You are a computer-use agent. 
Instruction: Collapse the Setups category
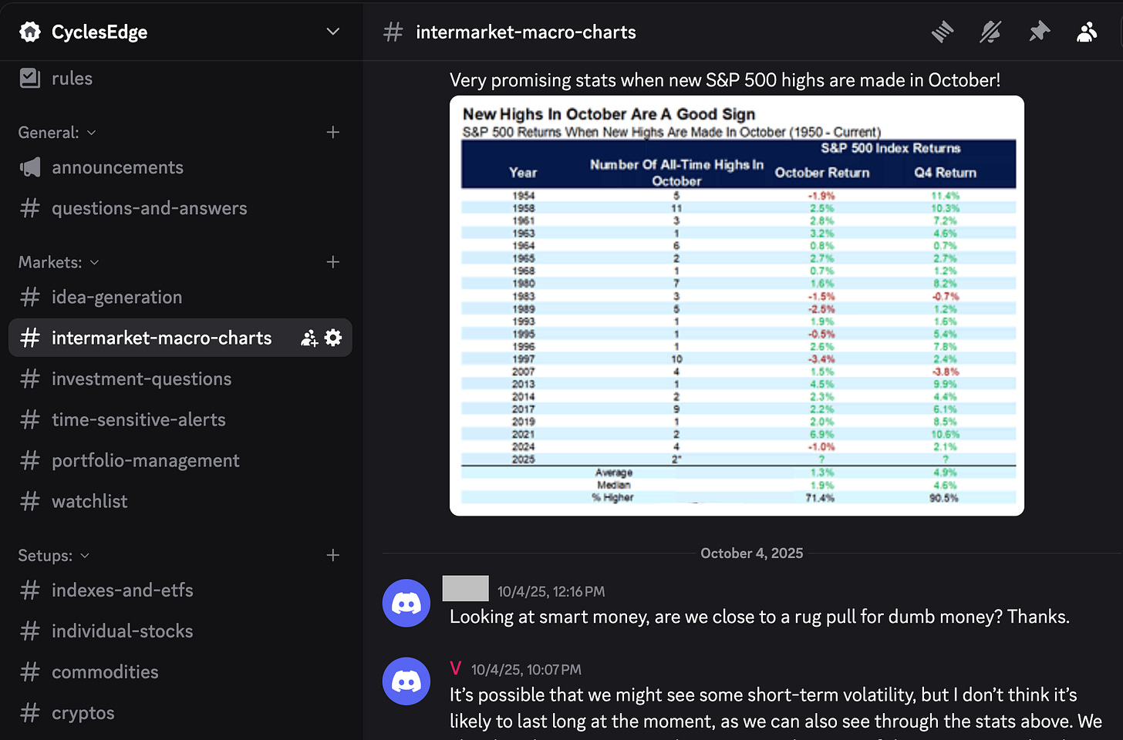point(54,555)
